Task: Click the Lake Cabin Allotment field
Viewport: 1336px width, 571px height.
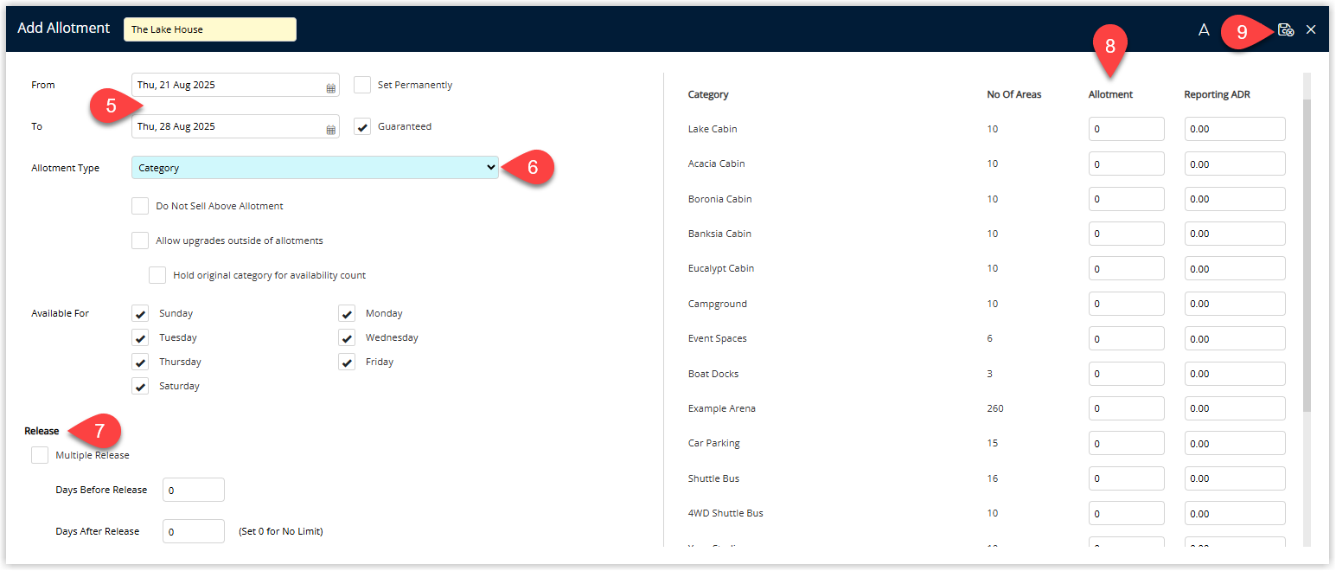Action: 1126,129
